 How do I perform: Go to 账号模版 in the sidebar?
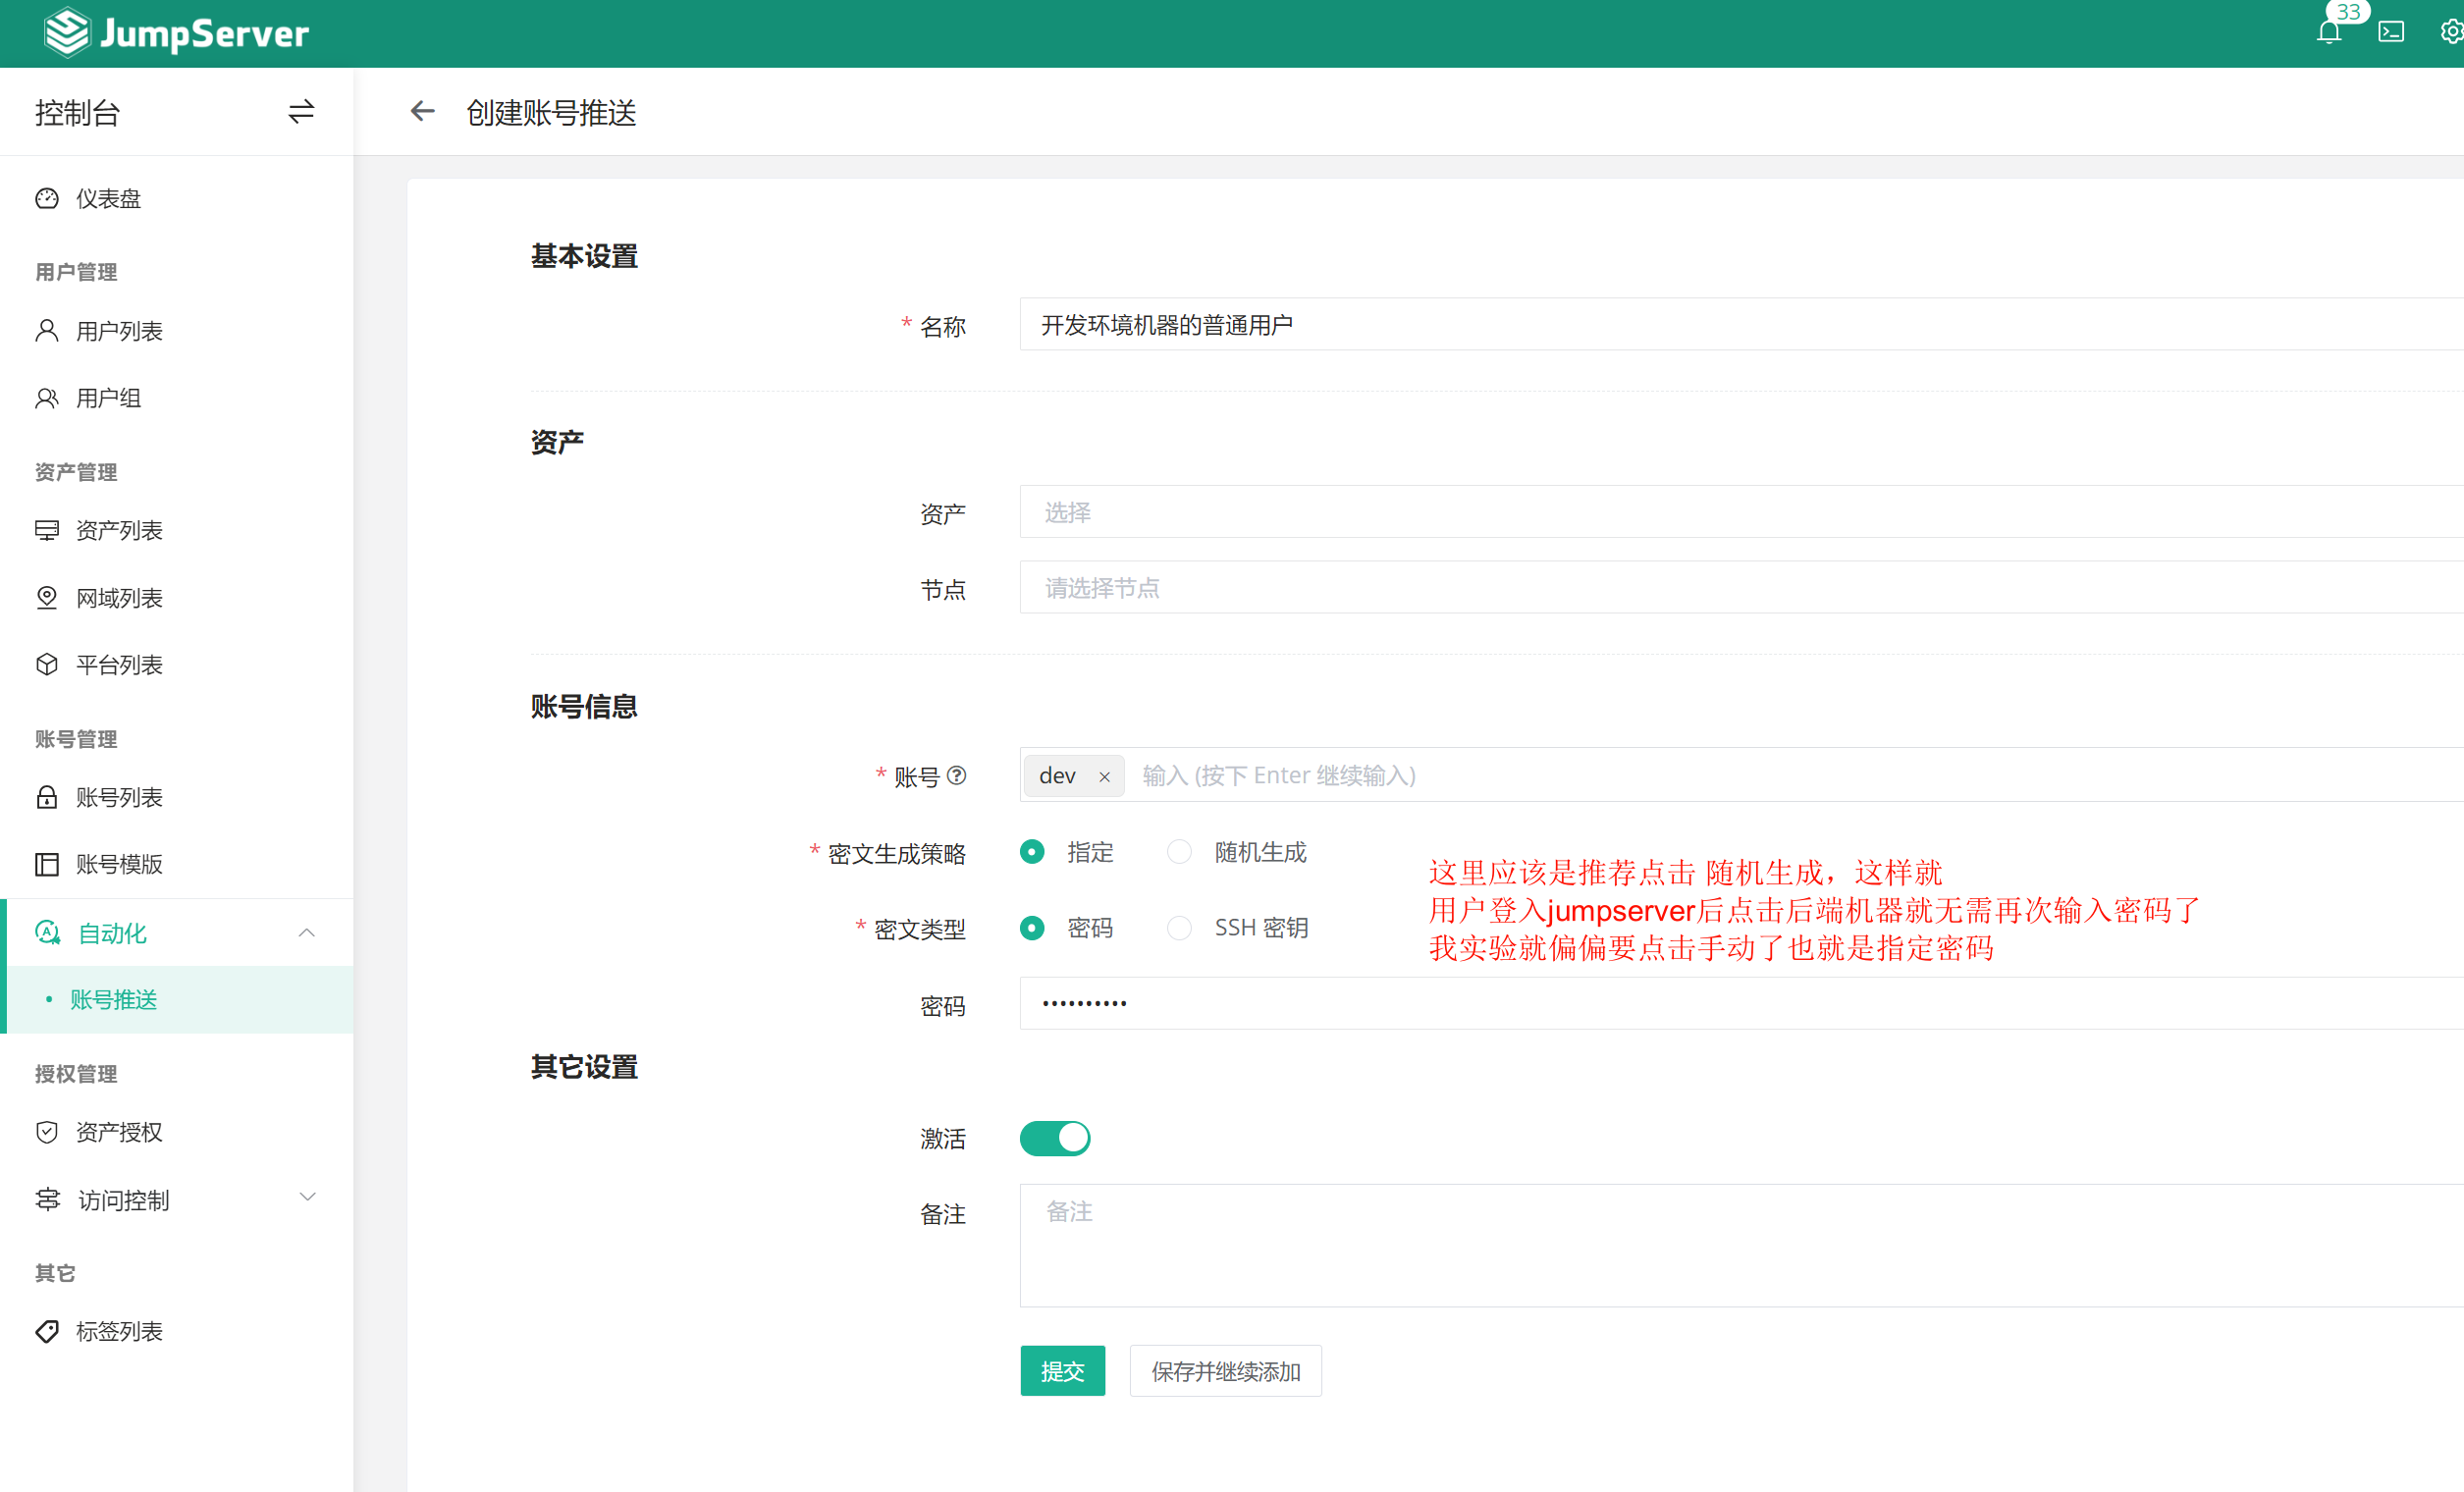click(x=119, y=864)
